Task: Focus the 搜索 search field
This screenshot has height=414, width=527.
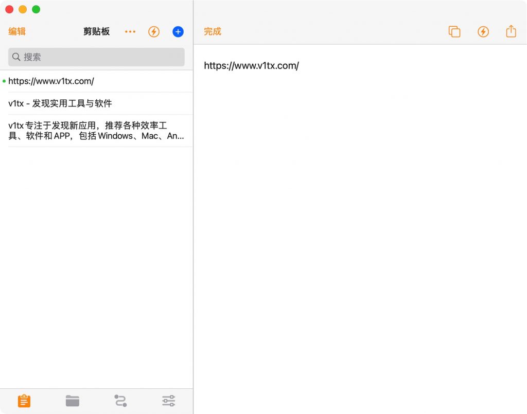Action: (x=96, y=57)
